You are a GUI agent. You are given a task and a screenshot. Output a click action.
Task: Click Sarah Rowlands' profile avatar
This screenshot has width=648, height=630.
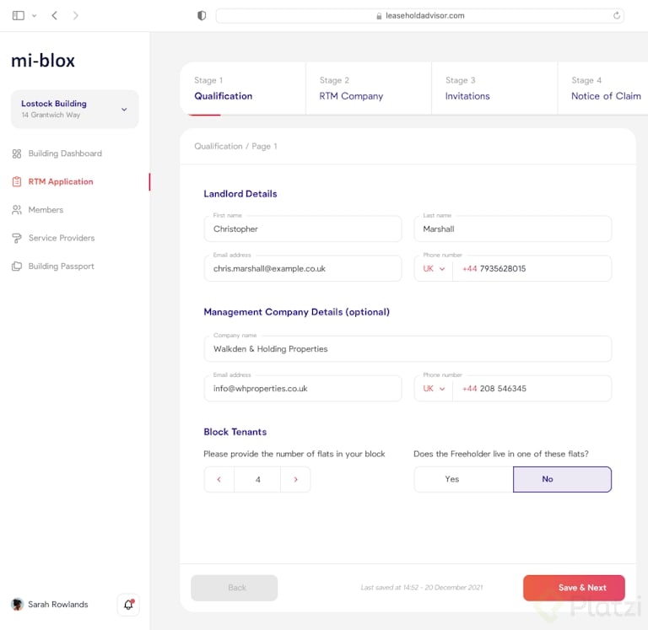tap(17, 604)
